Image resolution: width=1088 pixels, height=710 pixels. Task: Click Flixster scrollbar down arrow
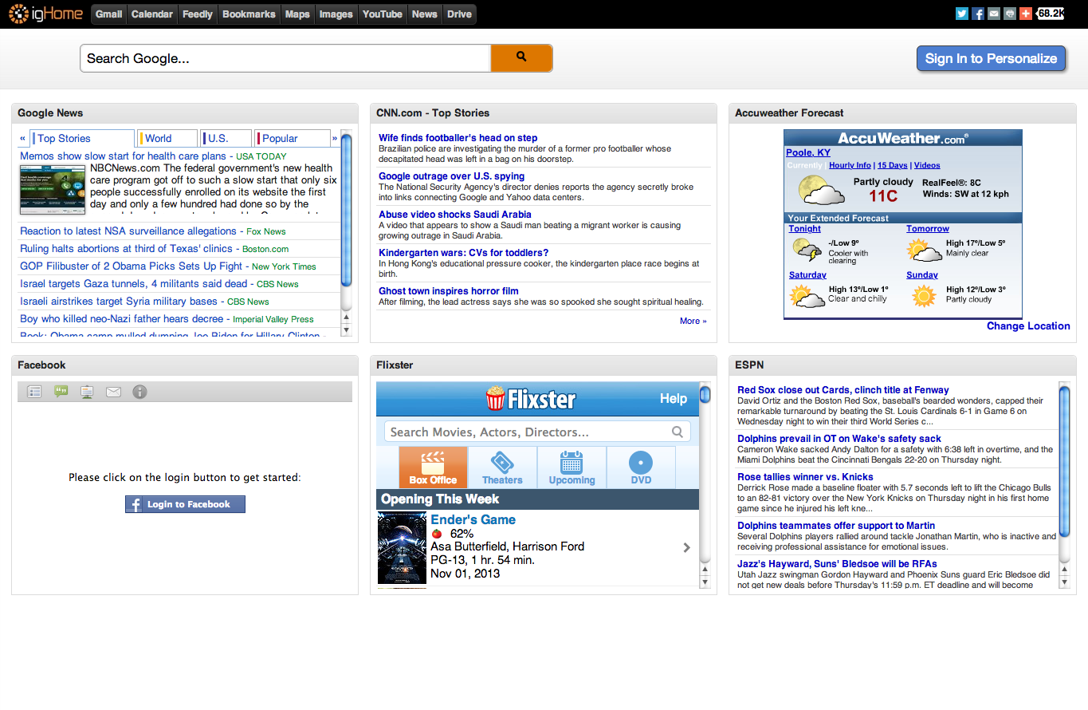[705, 582]
